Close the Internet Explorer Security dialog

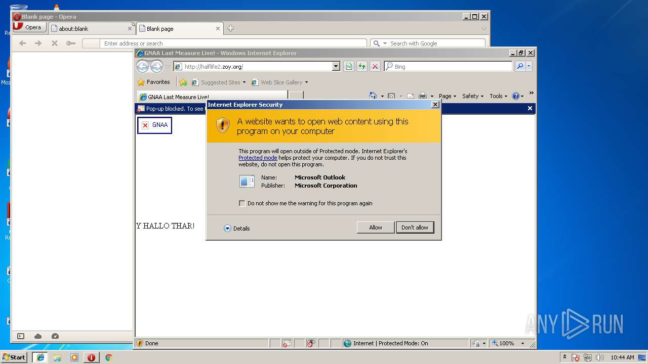pos(435,105)
